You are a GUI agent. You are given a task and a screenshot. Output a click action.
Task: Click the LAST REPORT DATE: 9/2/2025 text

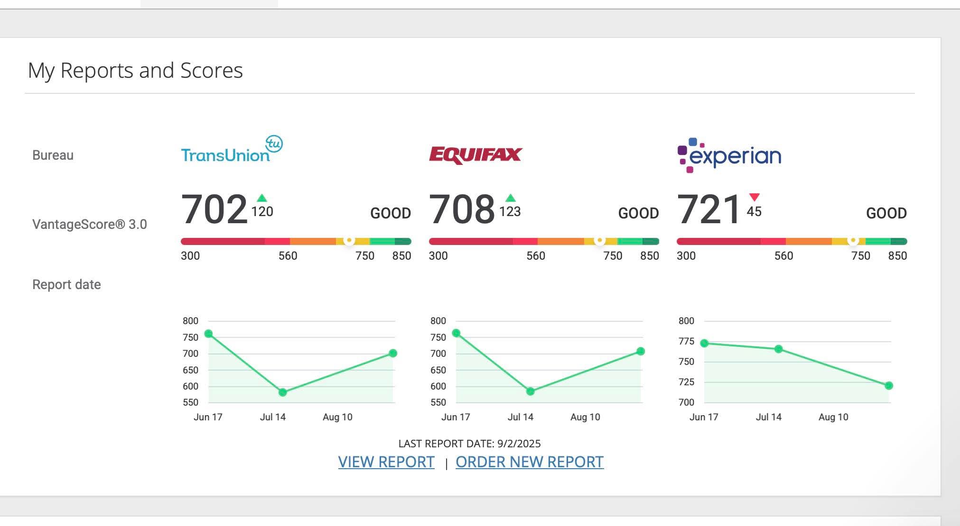tap(469, 444)
